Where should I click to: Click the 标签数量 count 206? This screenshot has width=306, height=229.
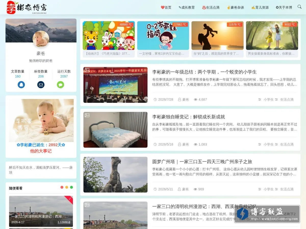[x=41, y=76]
